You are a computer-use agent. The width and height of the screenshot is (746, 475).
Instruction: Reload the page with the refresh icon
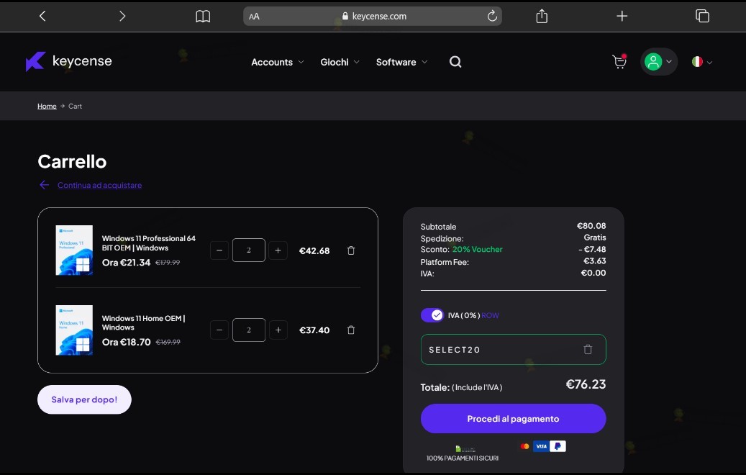tap(492, 16)
